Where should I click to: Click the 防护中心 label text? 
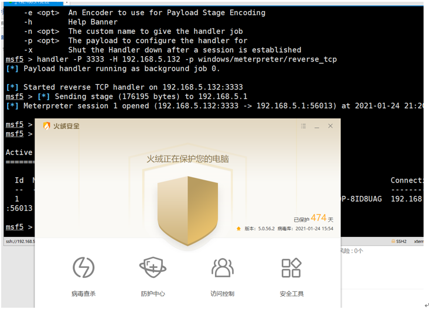pos(153,294)
